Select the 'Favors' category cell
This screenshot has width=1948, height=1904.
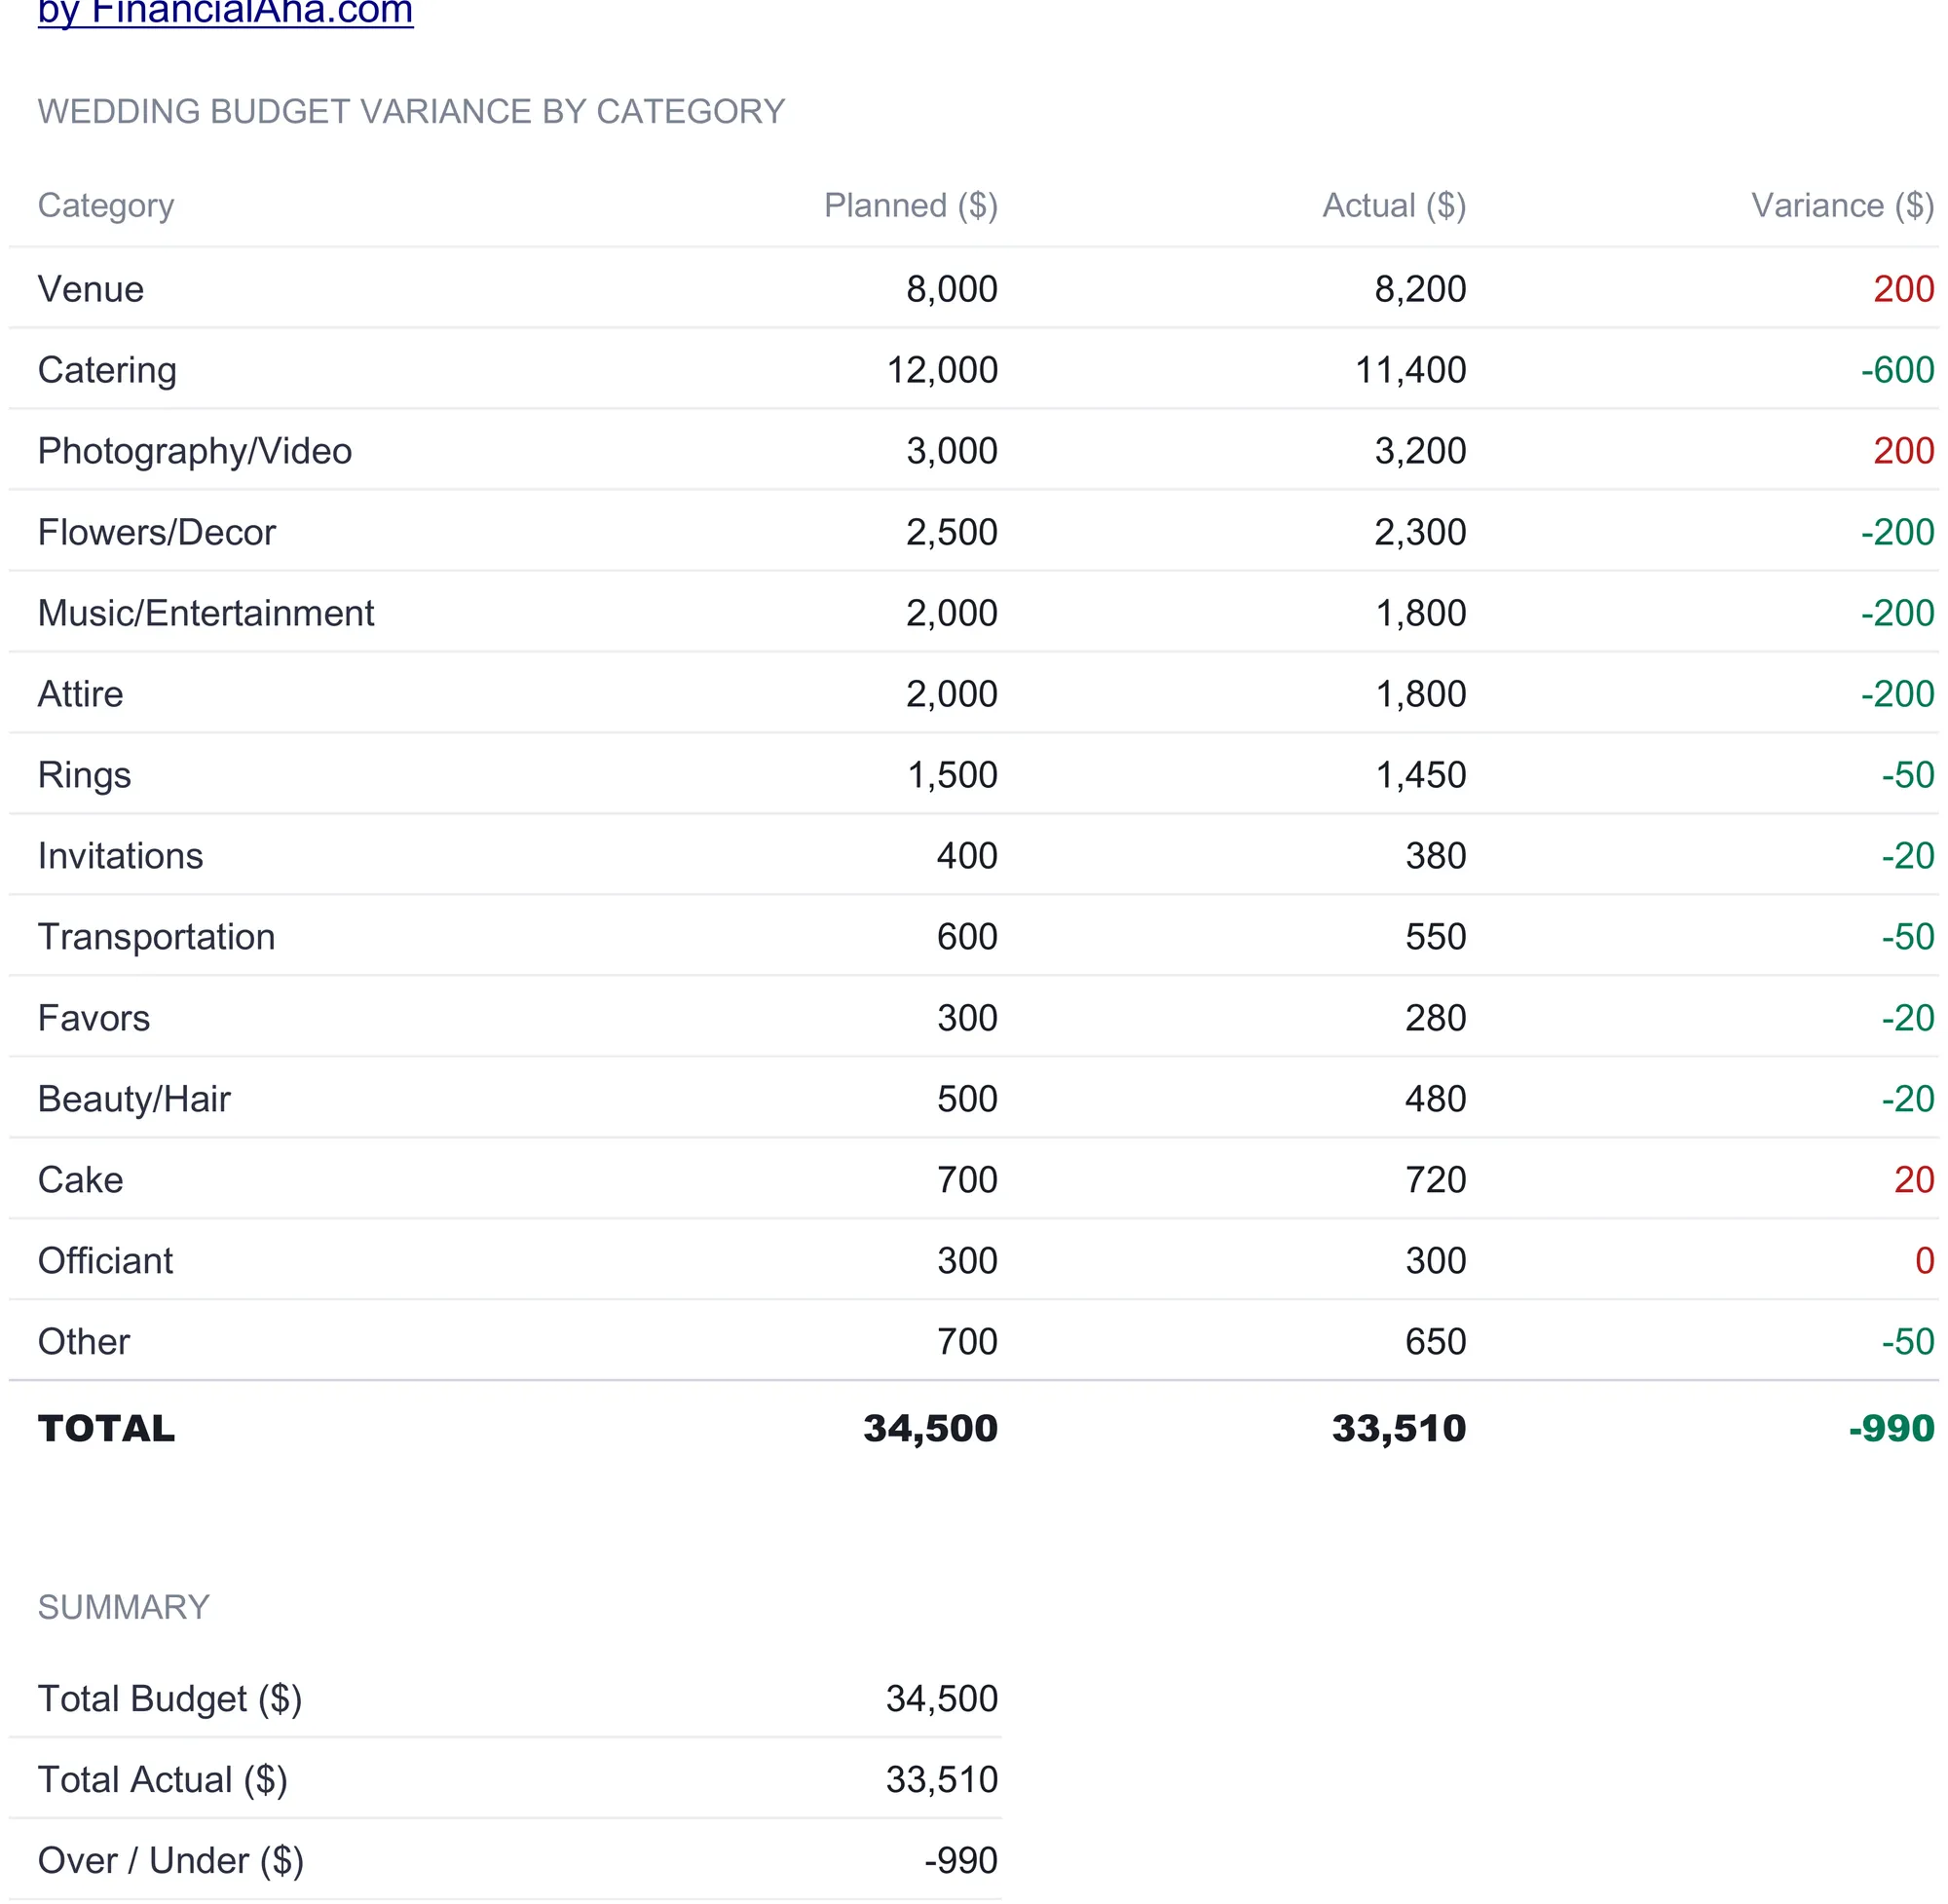coord(94,1018)
